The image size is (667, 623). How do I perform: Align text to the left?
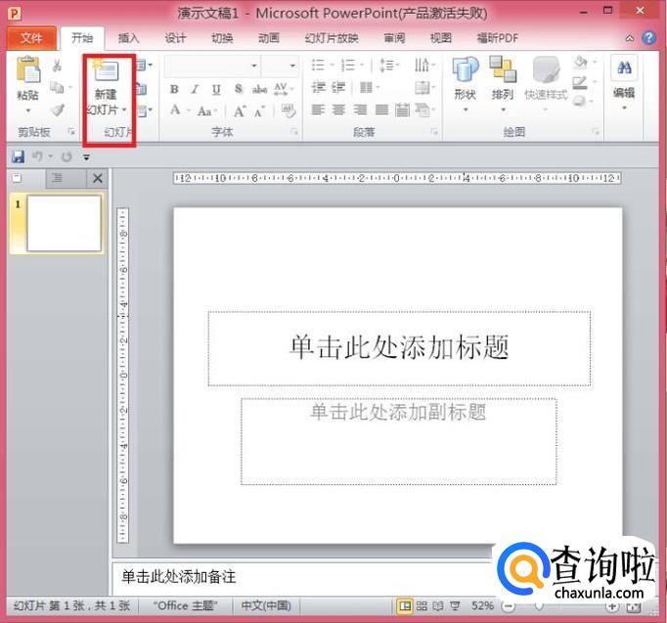(318, 111)
